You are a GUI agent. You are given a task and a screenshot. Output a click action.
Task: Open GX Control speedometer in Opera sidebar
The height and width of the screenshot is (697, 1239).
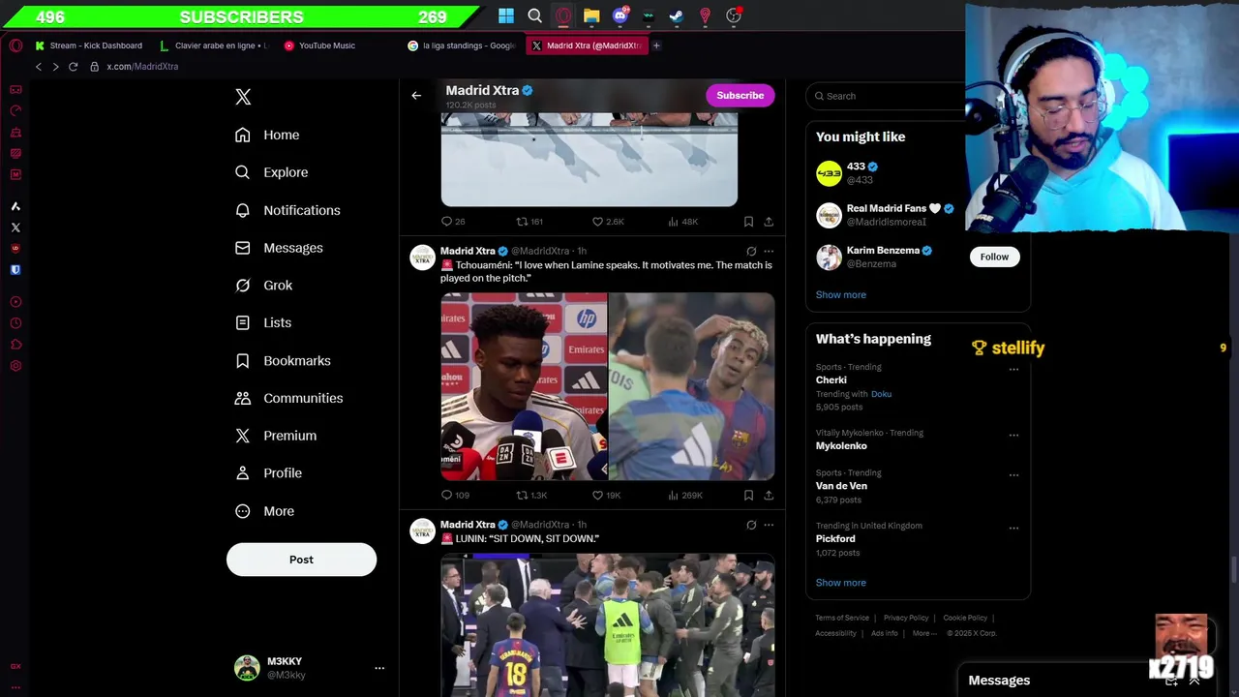(15, 110)
